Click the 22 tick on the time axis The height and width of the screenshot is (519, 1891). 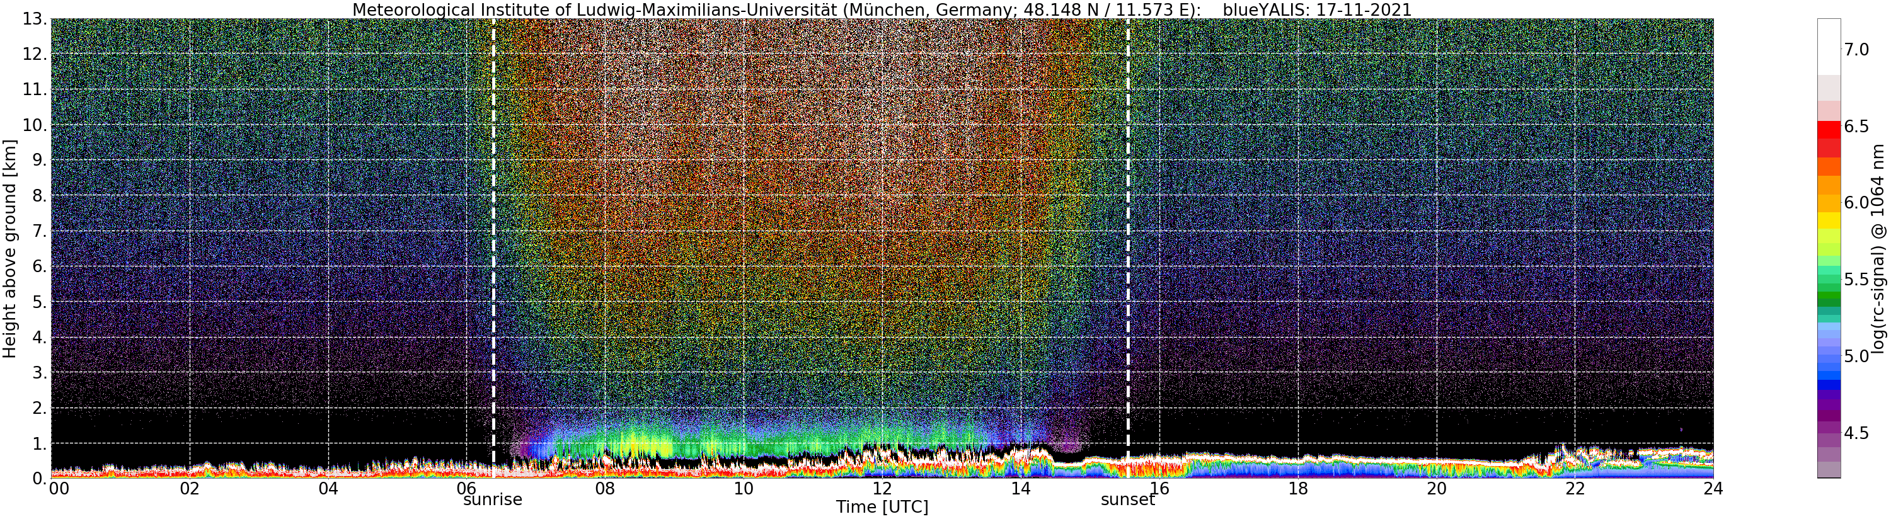pos(1575,488)
